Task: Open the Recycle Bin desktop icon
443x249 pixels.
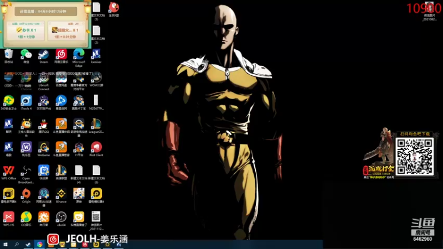Action: tap(9, 55)
